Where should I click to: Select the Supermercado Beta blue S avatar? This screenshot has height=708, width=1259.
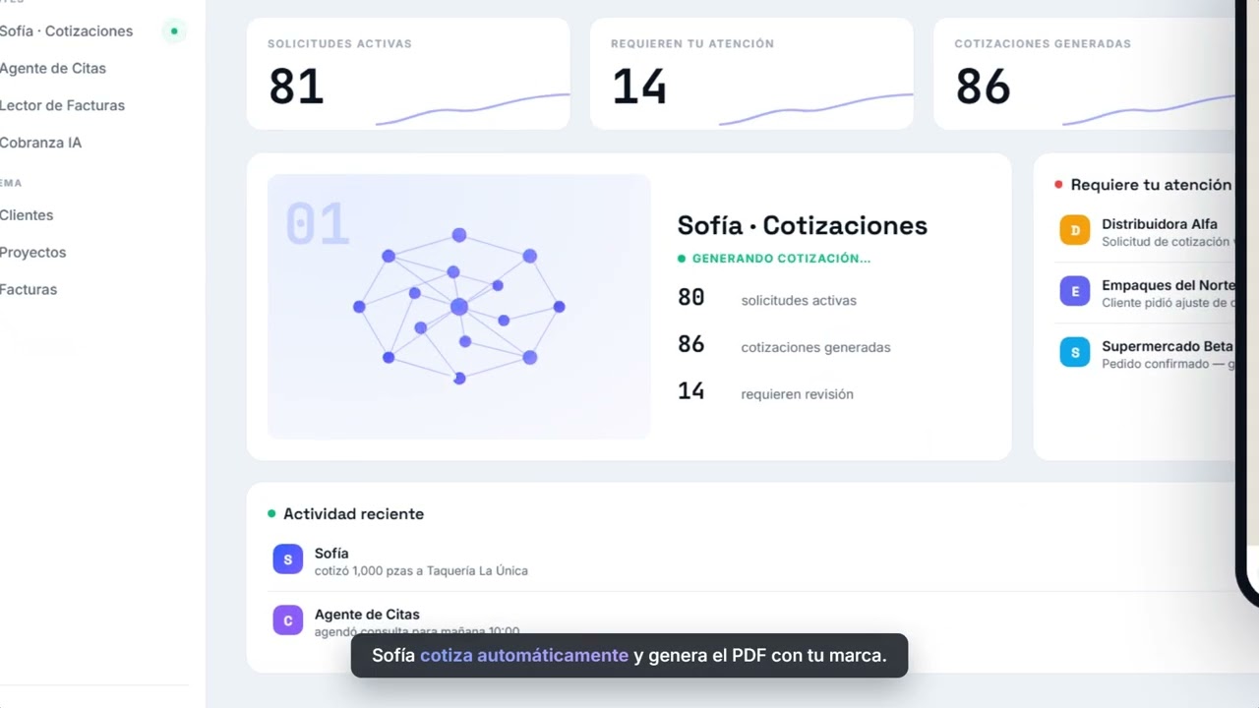coord(1074,352)
